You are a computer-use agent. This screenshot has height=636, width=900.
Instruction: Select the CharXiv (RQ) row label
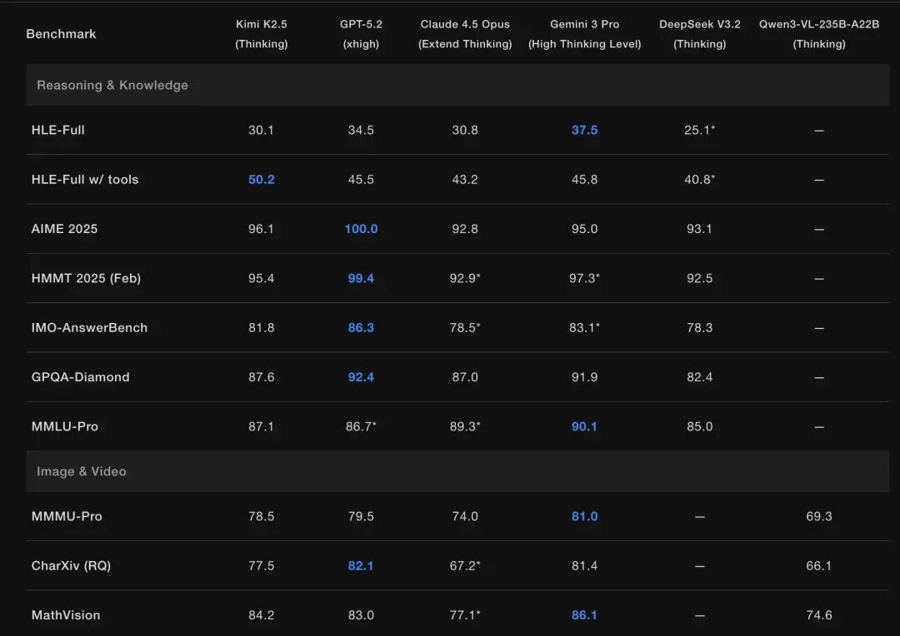click(71, 565)
